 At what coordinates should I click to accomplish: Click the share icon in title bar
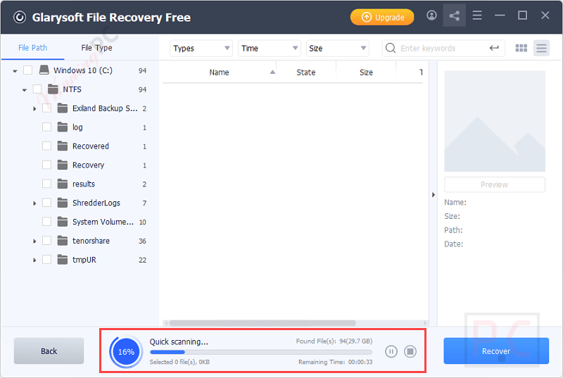[x=454, y=15]
